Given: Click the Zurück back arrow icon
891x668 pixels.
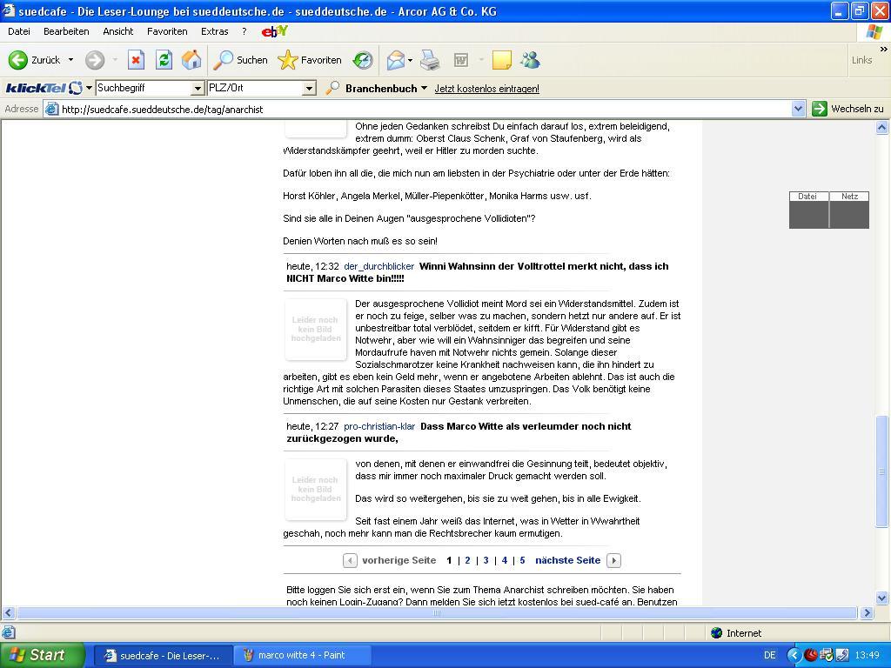Looking at the screenshot, I should tap(17, 60).
